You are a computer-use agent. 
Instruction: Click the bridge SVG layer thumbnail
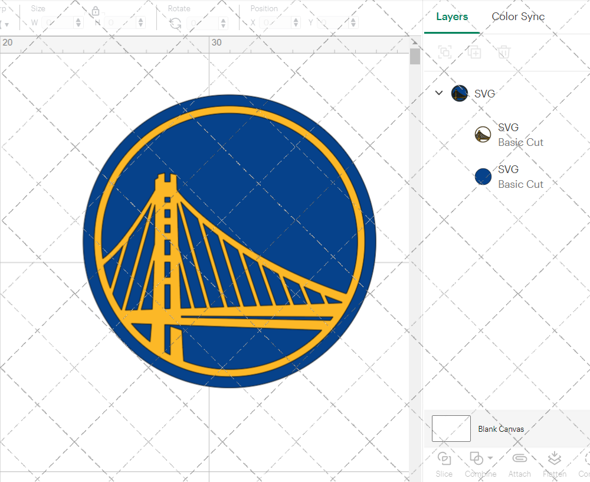[483, 135]
